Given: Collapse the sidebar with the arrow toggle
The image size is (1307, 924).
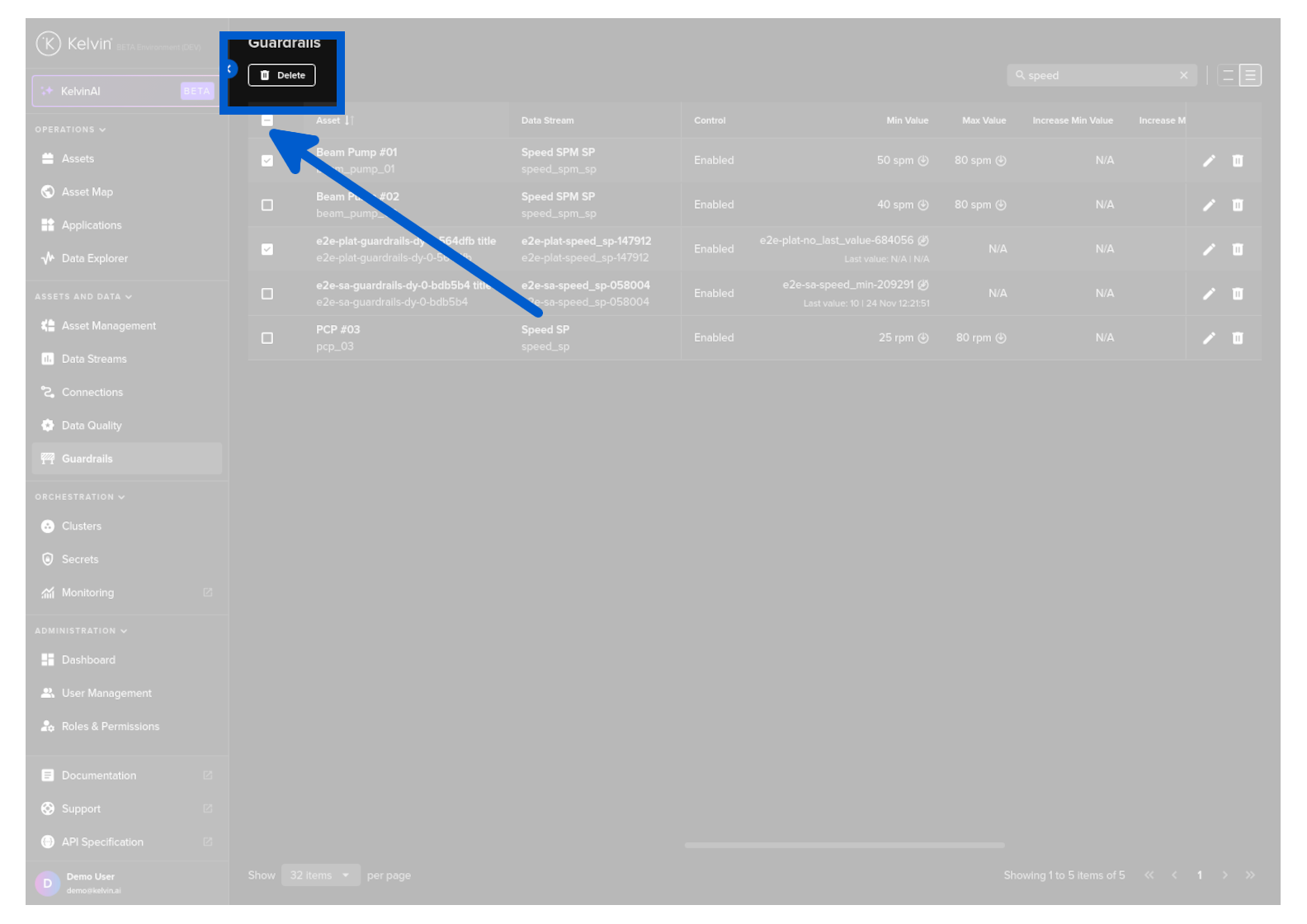Looking at the screenshot, I should click(230, 69).
